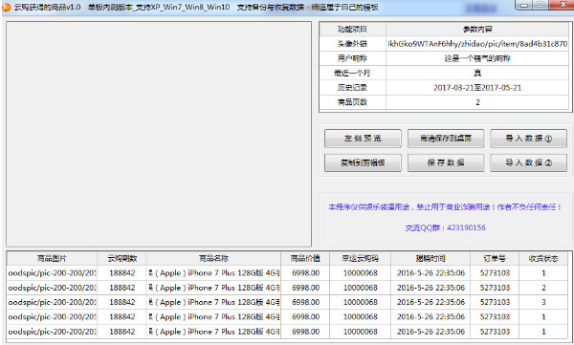Click the 复制到剪辑板 button

pyautogui.click(x=363, y=162)
